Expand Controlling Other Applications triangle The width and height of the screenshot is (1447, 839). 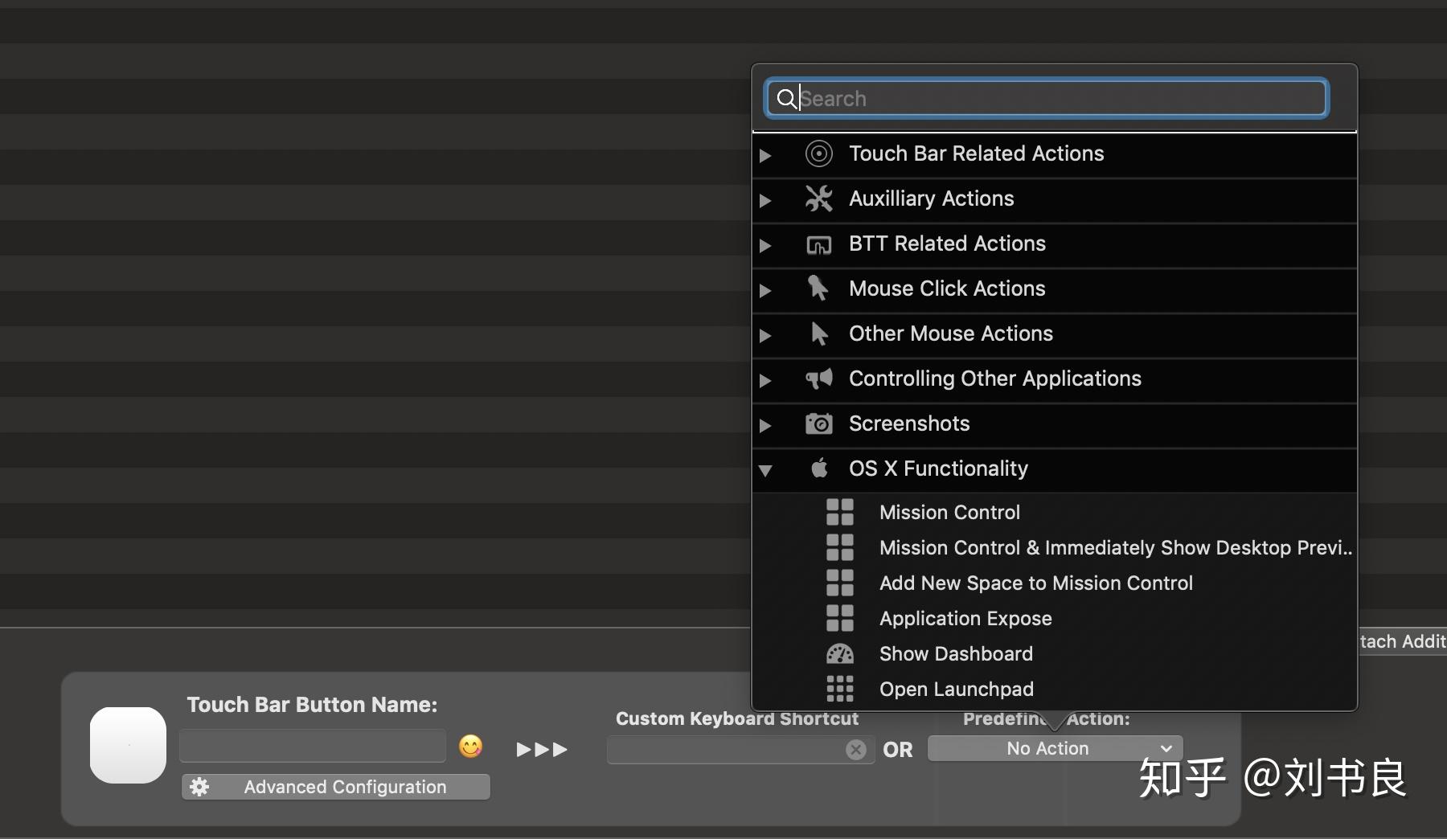click(x=765, y=380)
